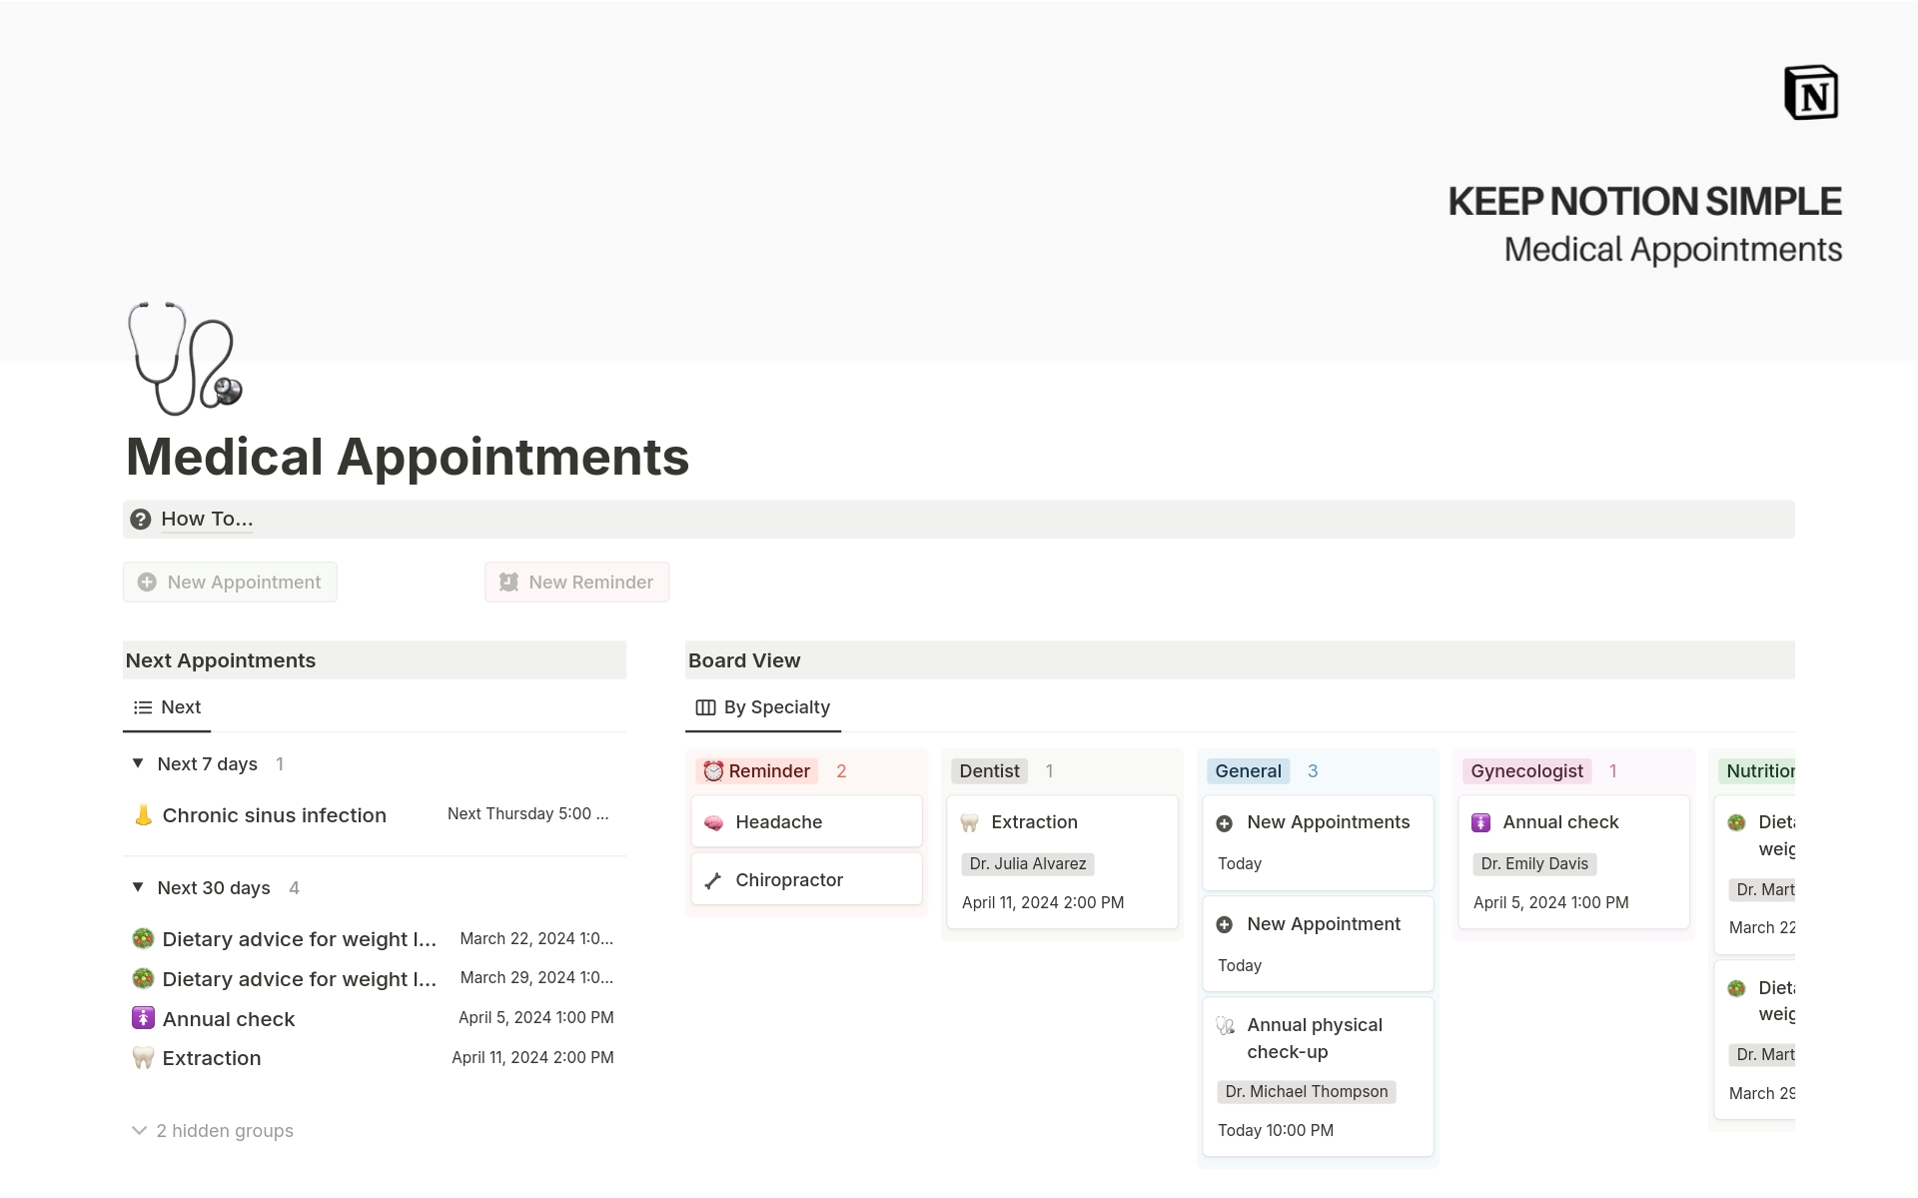Click the stethoscope page icon
The image size is (1918, 1198).
tap(185, 358)
